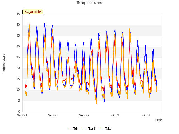
Task: Click the orange Tsky legend swatch
Action: pos(101,129)
